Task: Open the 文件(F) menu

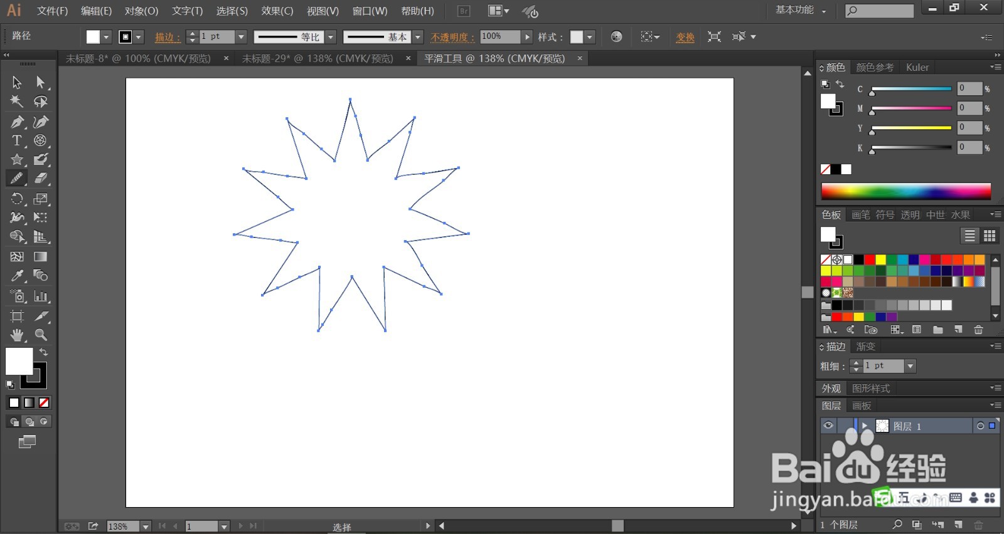Action: [x=52, y=11]
